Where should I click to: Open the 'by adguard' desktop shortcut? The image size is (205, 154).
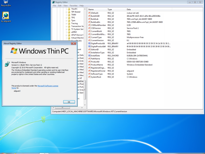tap(6, 17)
